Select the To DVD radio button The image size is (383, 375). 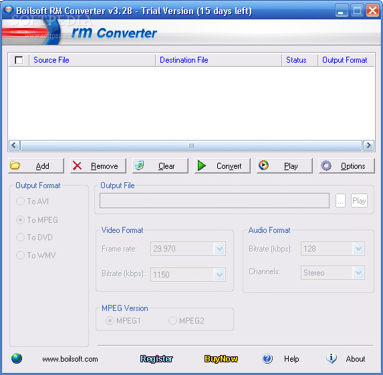[x=20, y=237]
